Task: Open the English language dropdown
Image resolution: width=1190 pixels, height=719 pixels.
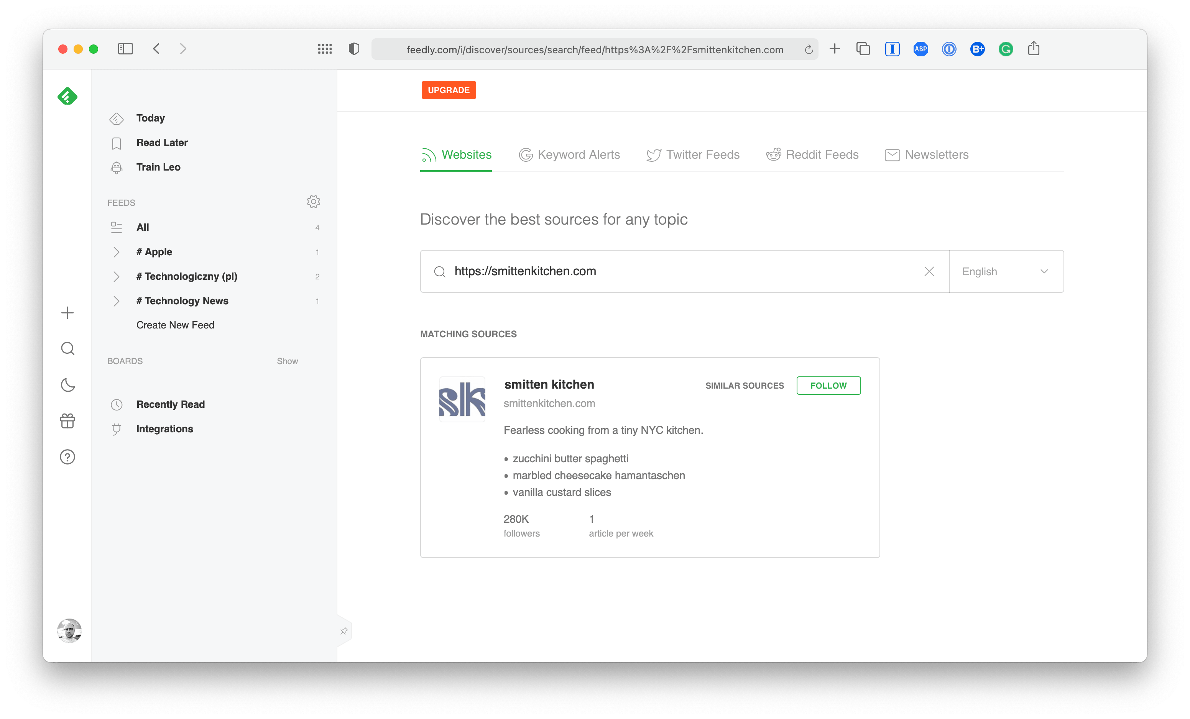Action: pyautogui.click(x=1006, y=271)
